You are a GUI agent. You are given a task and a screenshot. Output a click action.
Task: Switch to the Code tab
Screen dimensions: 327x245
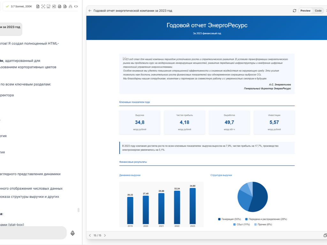point(318,11)
